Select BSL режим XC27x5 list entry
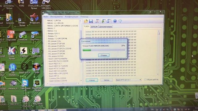The image size is (198, 111). [x=56, y=56]
